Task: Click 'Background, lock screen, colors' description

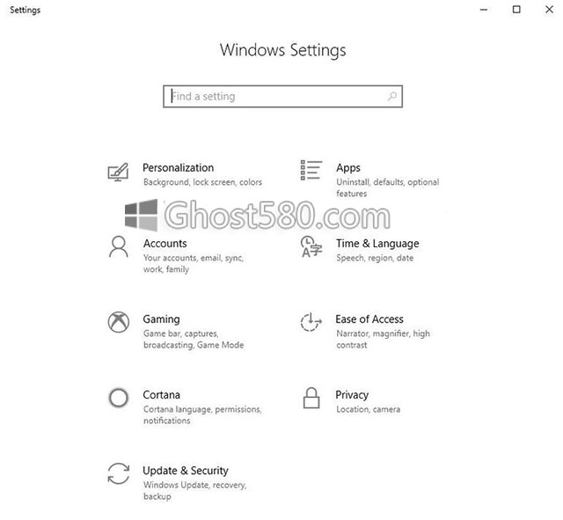Action: coord(203,182)
